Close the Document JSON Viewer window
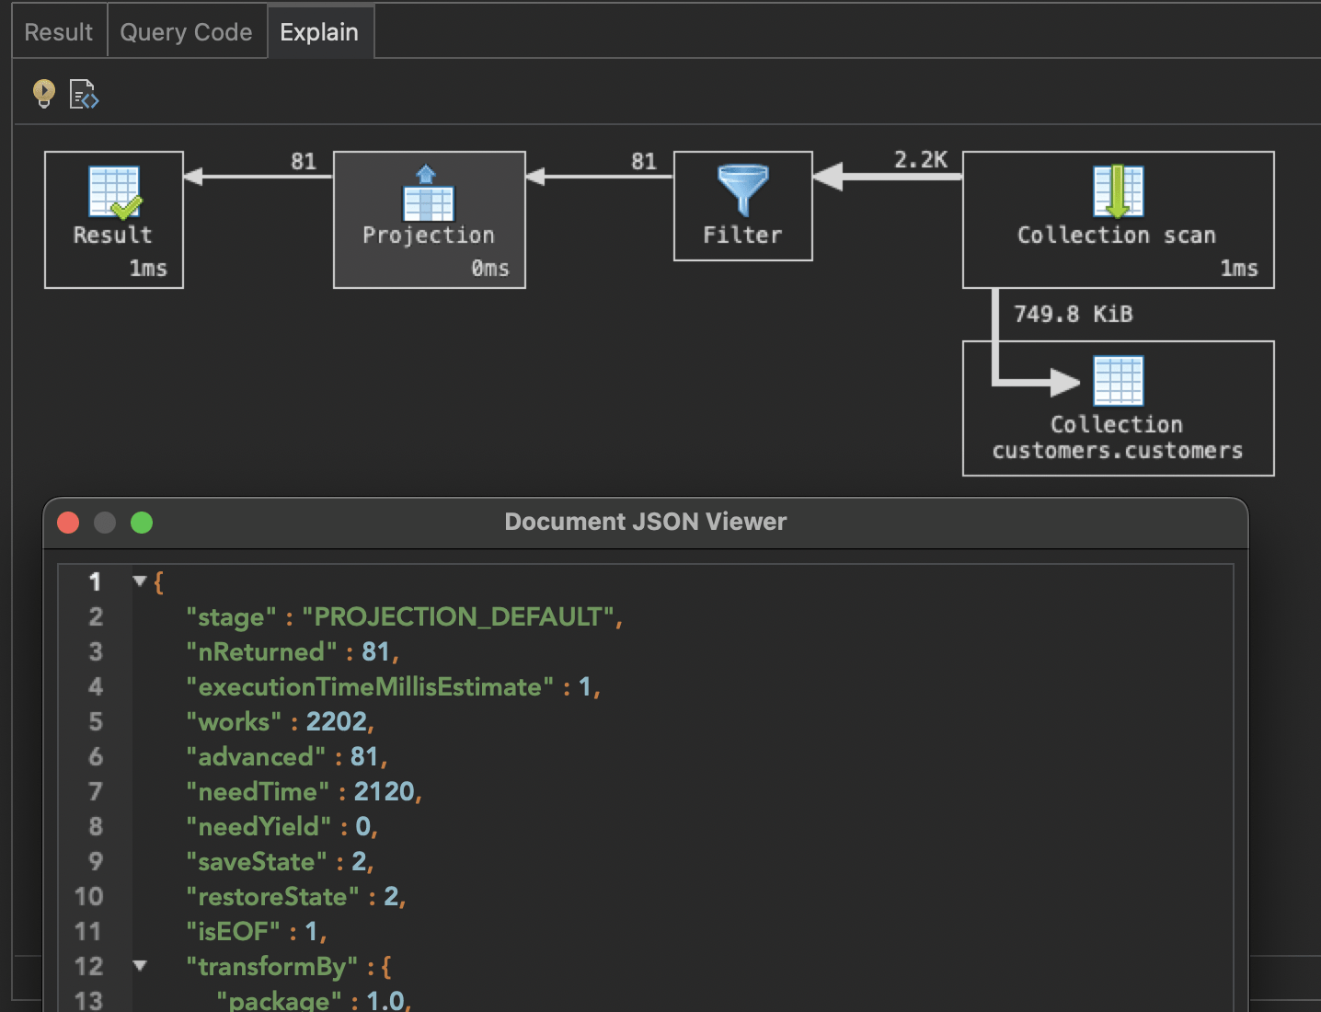 coord(68,523)
